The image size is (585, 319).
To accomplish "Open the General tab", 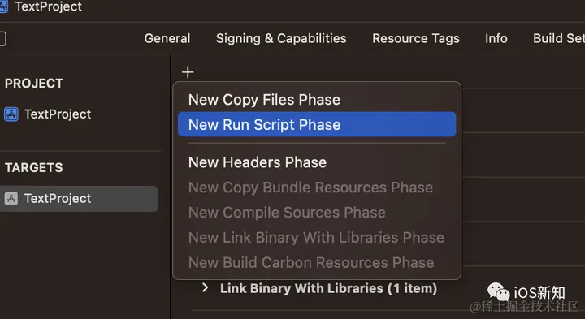I will (167, 38).
